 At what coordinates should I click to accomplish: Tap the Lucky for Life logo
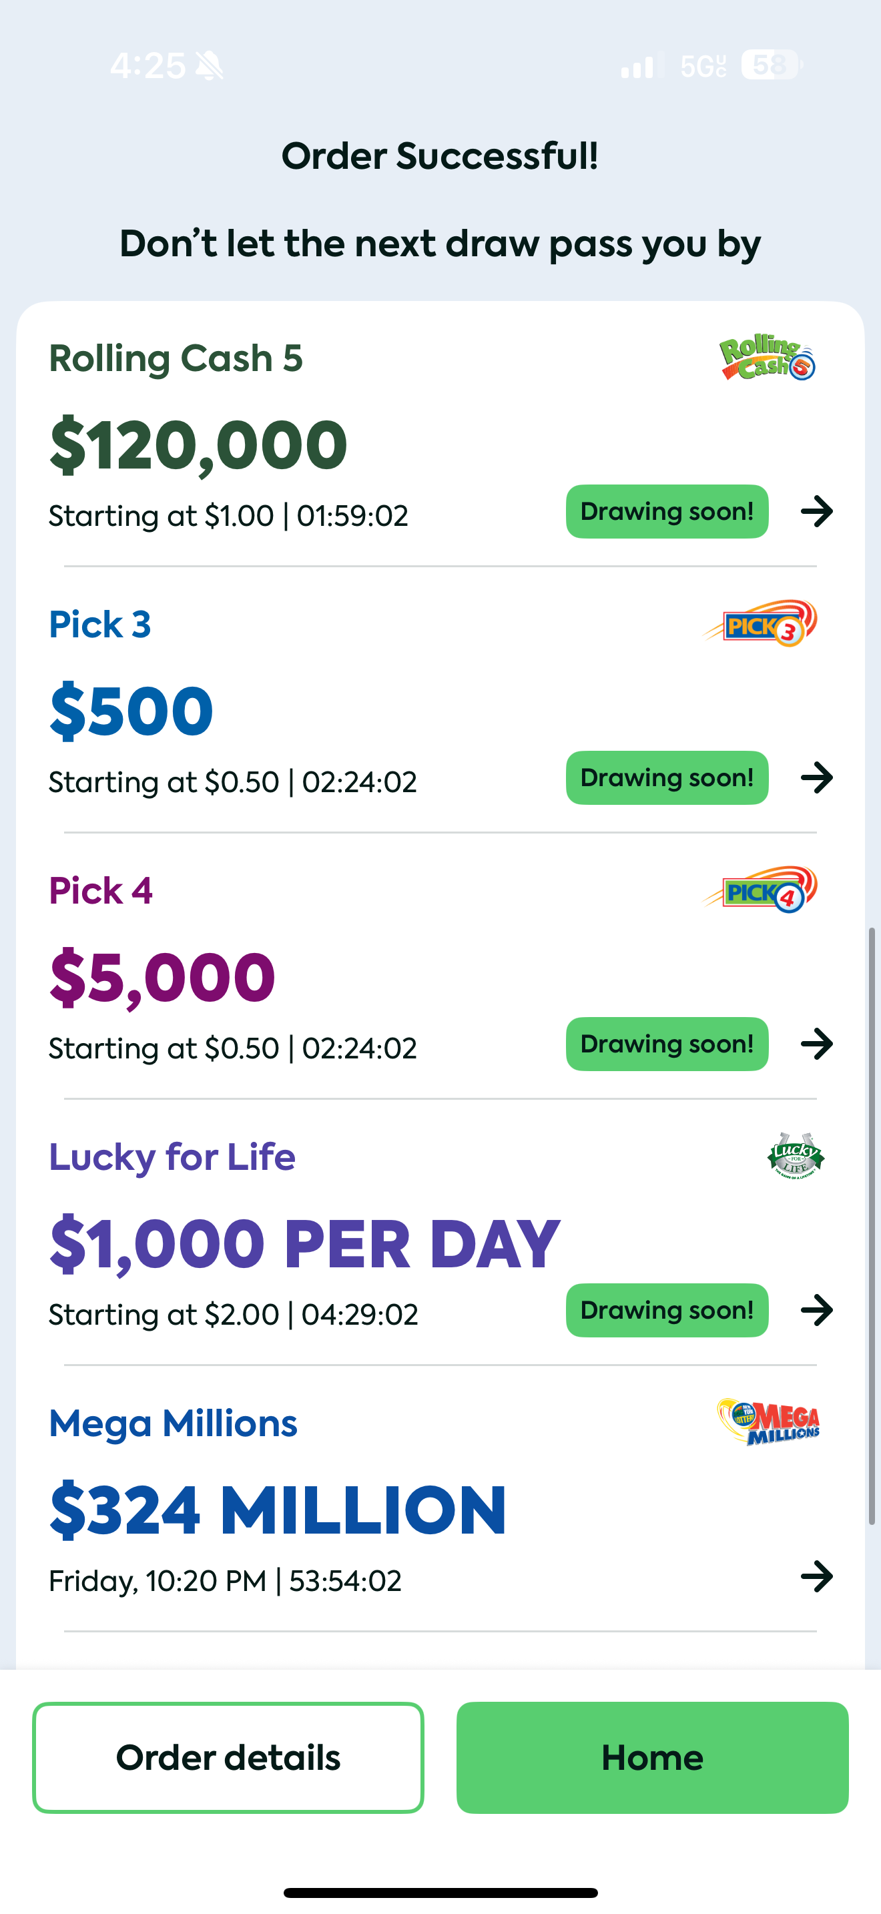click(795, 1155)
